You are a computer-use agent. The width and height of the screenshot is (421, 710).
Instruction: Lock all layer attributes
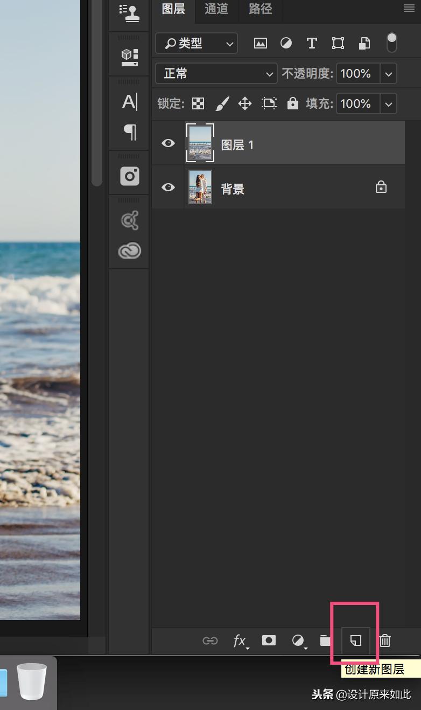293,103
